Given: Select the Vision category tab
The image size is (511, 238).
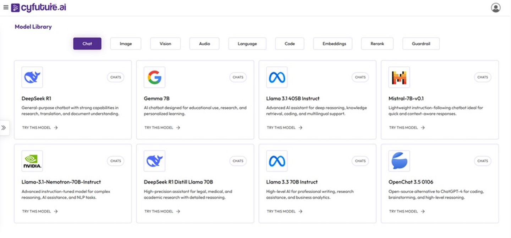Looking at the screenshot, I should [x=165, y=44].
